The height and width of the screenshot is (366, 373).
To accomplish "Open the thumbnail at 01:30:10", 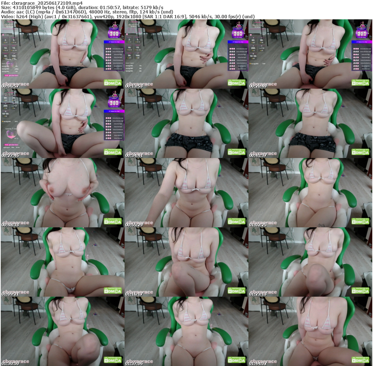I will [62, 331].
